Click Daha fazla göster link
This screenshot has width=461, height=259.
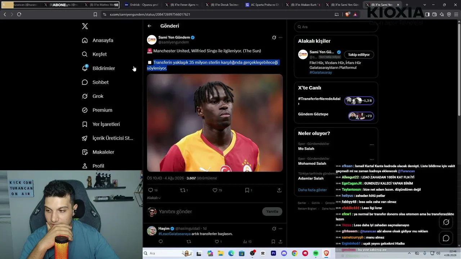pyautogui.click(x=313, y=190)
